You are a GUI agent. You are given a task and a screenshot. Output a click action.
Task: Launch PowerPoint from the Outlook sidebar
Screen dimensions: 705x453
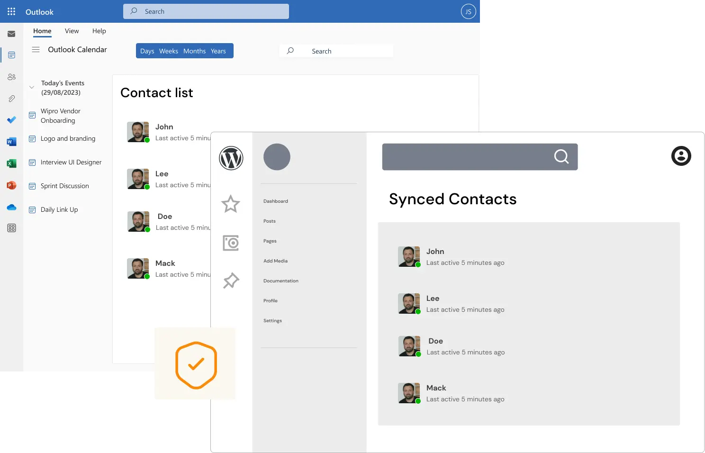coord(12,185)
